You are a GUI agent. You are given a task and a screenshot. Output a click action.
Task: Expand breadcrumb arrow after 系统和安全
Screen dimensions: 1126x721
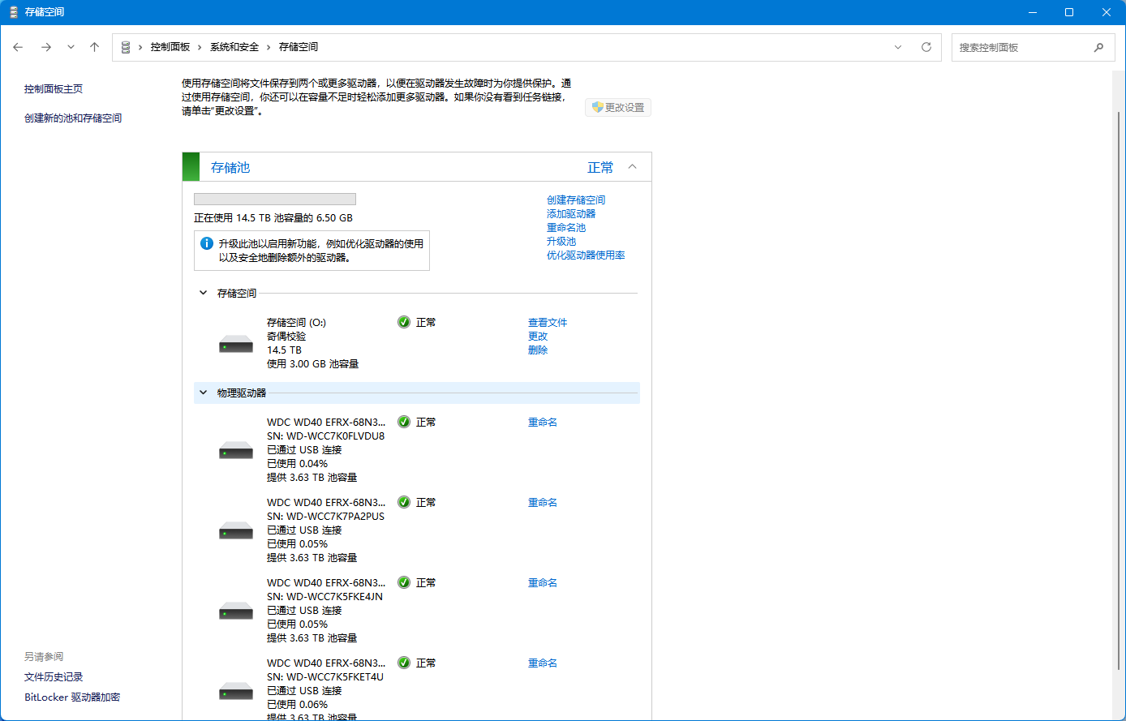tap(269, 47)
